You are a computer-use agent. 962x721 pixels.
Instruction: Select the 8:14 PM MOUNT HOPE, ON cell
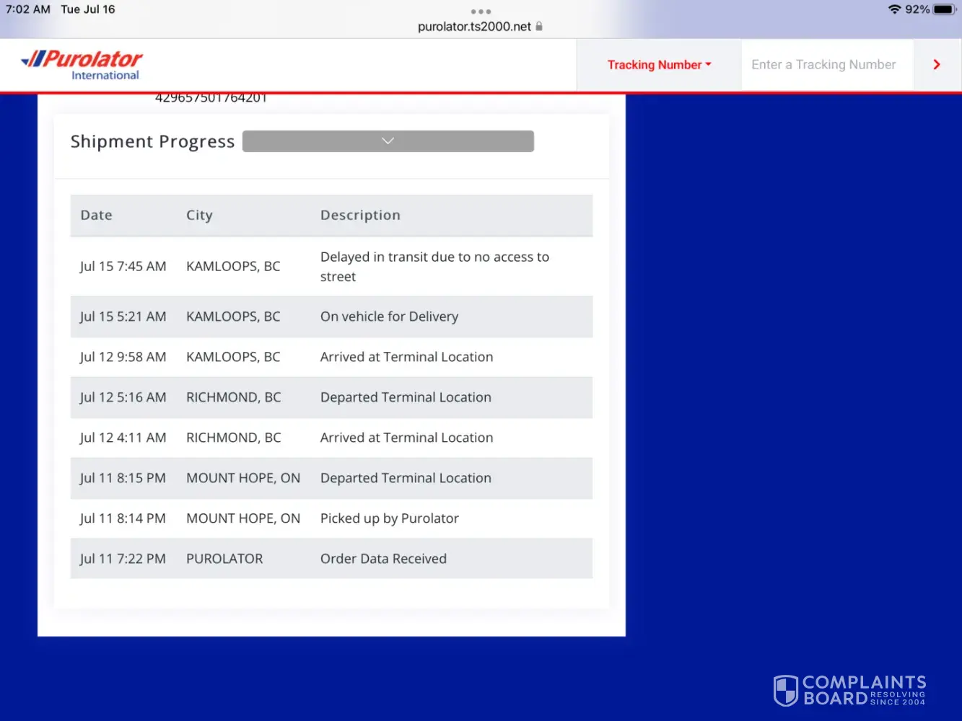coord(243,518)
